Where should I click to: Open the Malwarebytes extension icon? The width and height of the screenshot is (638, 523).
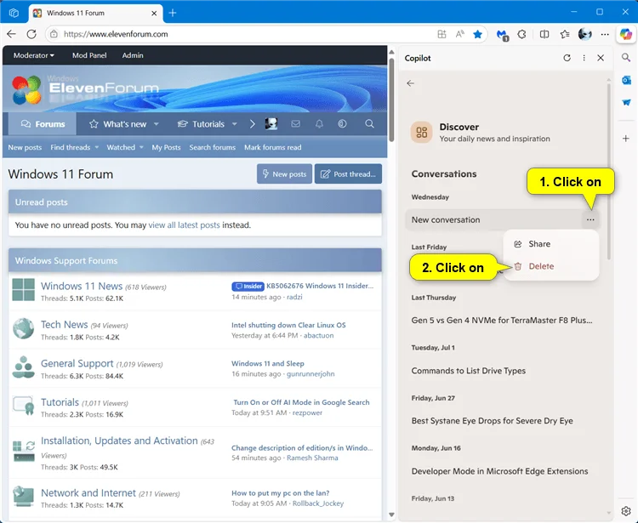[x=503, y=35]
